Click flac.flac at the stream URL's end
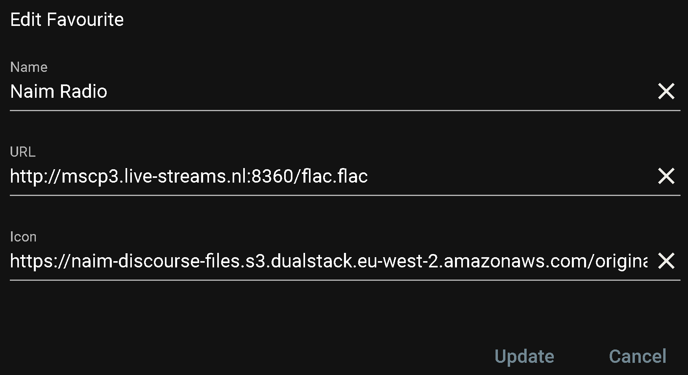The image size is (688, 375). [x=335, y=176]
